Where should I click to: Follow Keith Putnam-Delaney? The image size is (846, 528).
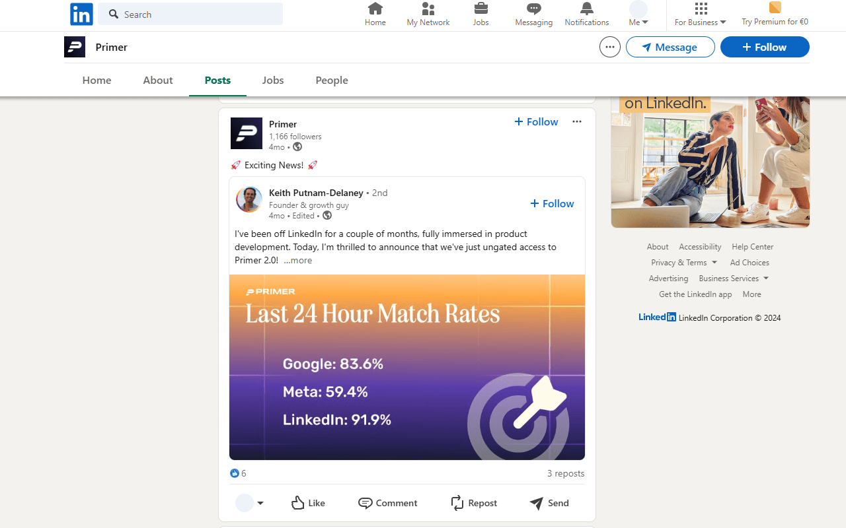552,203
